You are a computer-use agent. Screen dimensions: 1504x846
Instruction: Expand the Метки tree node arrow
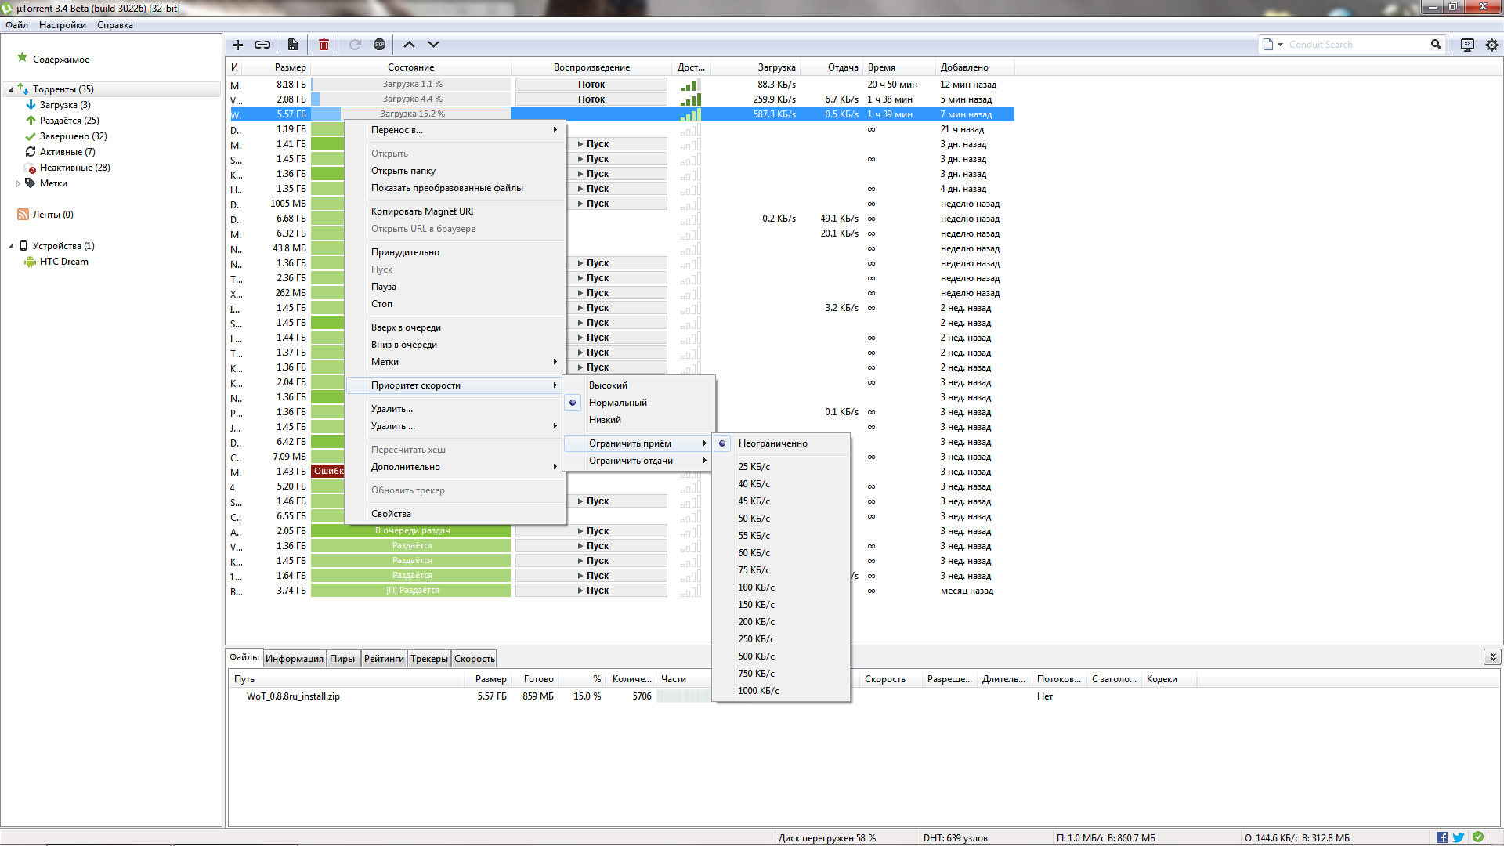19,183
